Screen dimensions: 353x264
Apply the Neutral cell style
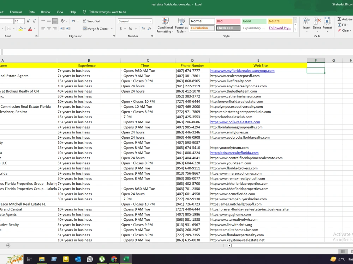click(280, 21)
